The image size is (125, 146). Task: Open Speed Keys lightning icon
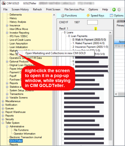coord(88,16)
